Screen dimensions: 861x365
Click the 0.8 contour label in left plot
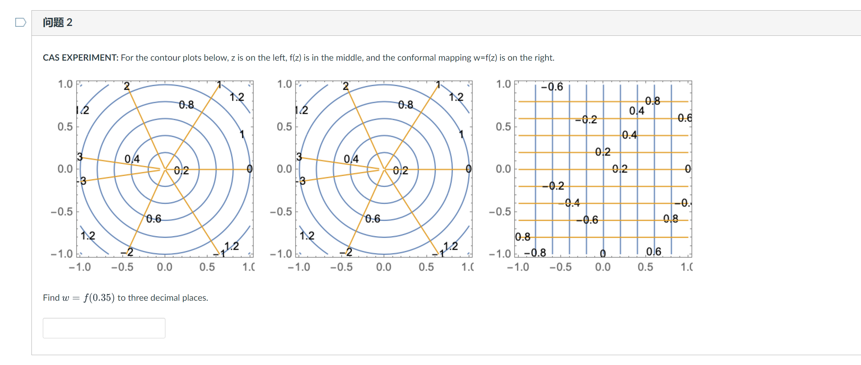(186, 104)
